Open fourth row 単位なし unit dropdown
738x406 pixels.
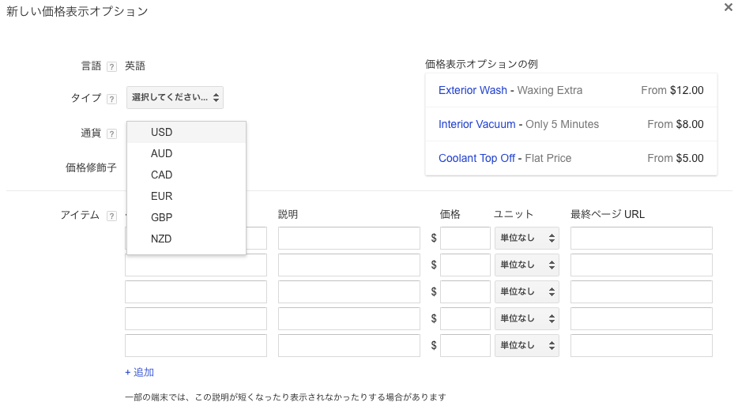tap(527, 318)
